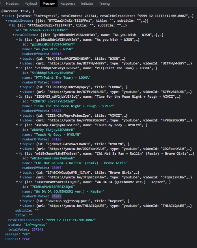Select id value "3ZD0fOJ_c6Y2jzYUZ42oQ" line
Screen dimensions: 197x248
point(49,101)
